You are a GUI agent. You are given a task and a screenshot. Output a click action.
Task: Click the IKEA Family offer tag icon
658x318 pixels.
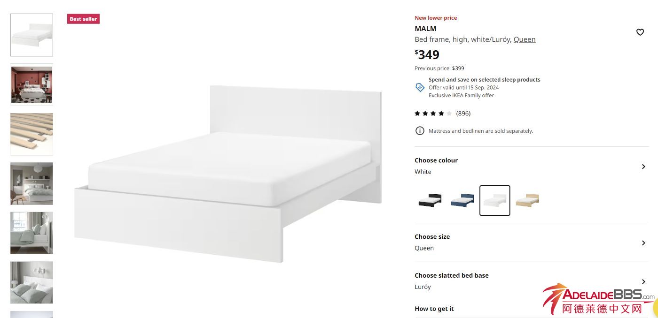(420, 87)
